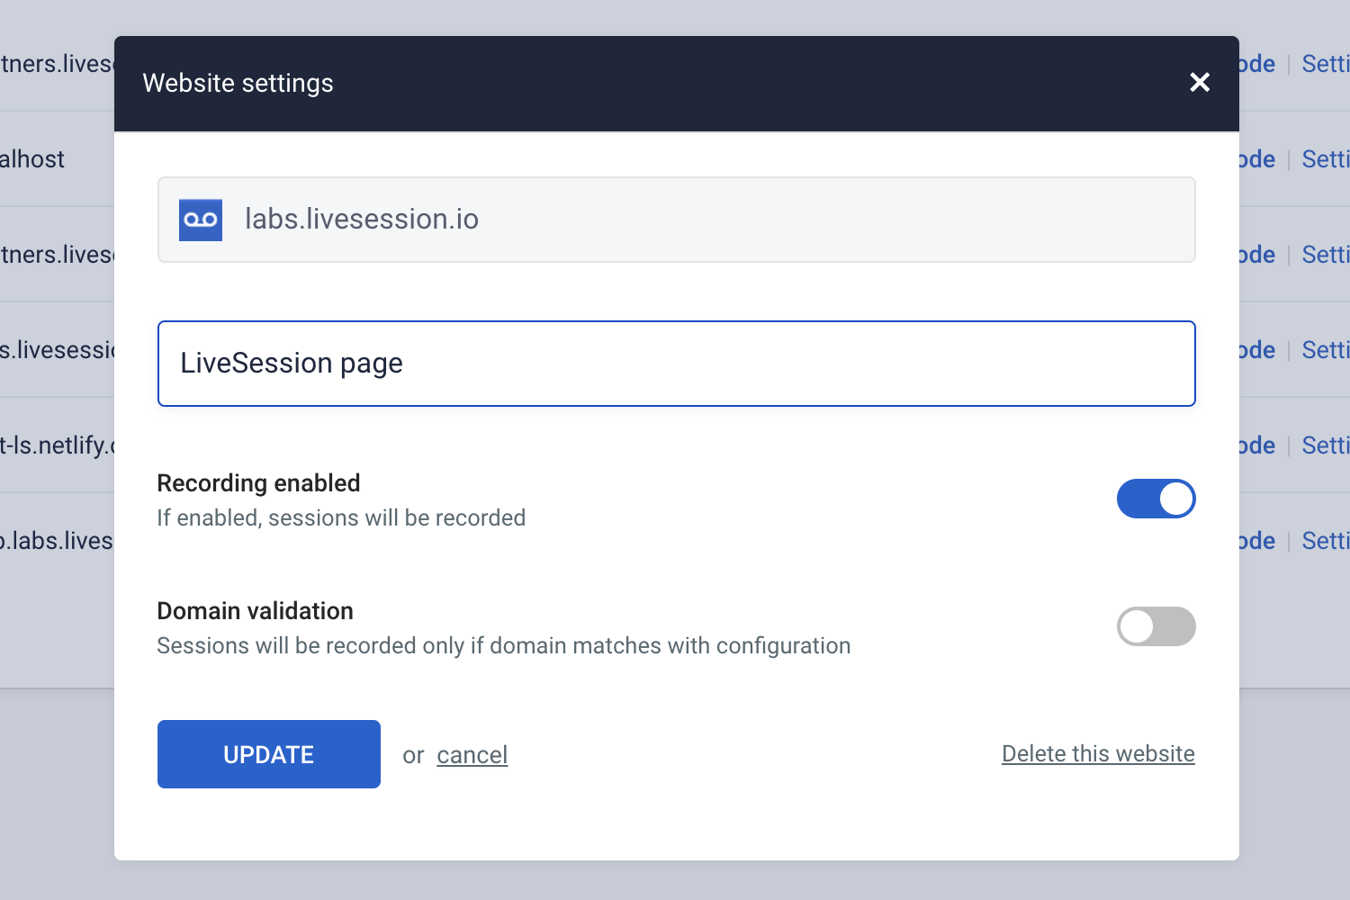Open Settings link for the netlify website row
The height and width of the screenshot is (900, 1350).
[1326, 445]
